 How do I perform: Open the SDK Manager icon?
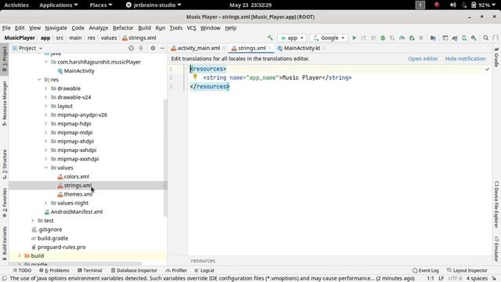(x=474, y=38)
